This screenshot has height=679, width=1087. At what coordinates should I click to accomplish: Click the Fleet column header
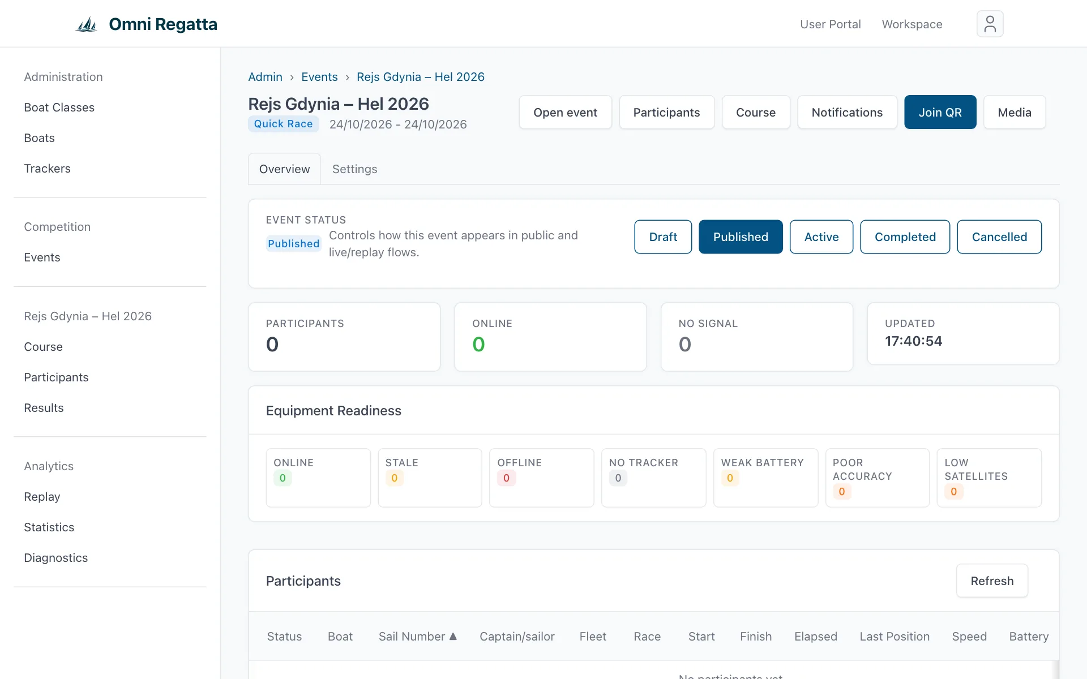(x=593, y=637)
